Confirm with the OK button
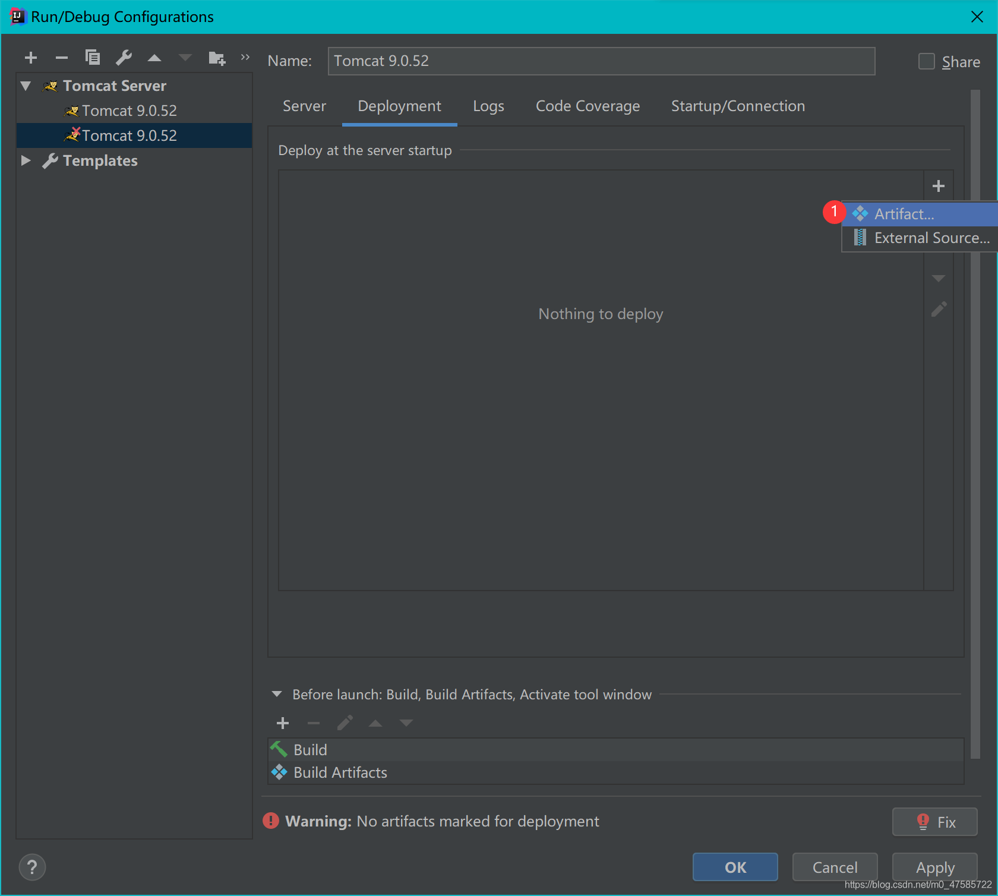998x896 pixels. pyautogui.click(x=735, y=867)
